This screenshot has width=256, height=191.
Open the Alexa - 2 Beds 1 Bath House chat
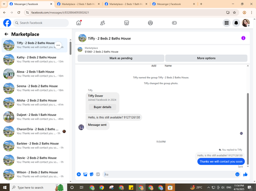click(x=35, y=74)
